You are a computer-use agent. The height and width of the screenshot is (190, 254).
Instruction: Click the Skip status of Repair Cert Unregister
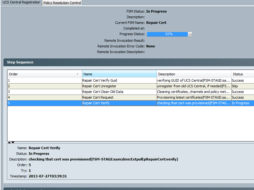(235, 86)
